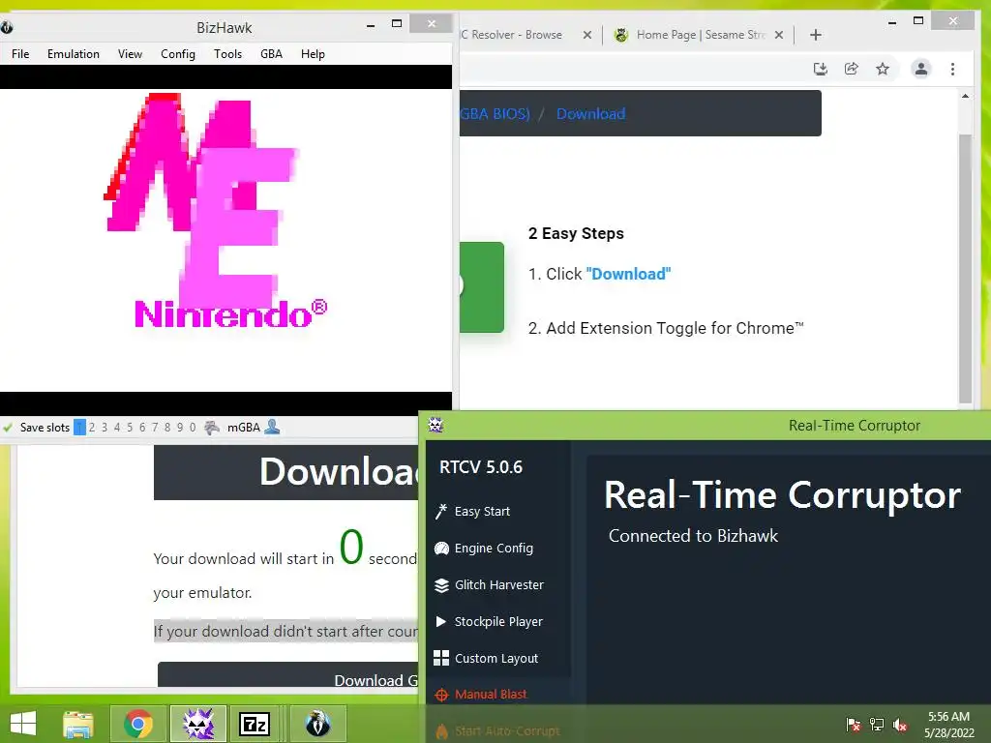The height and width of the screenshot is (743, 991).
Task: Select save slot 6 in BizHawk
Action: click(142, 427)
